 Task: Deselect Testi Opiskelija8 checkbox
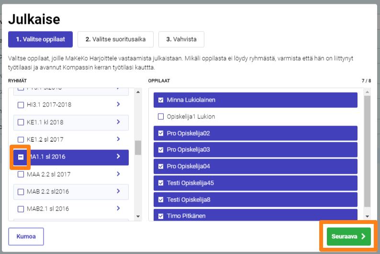tap(161, 200)
